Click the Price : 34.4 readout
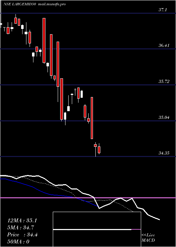This screenshot has height=247, width=176. (22, 235)
